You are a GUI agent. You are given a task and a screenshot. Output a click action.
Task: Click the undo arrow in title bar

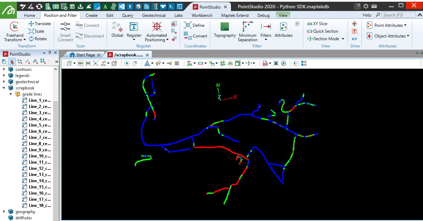pyautogui.click(x=23, y=7)
